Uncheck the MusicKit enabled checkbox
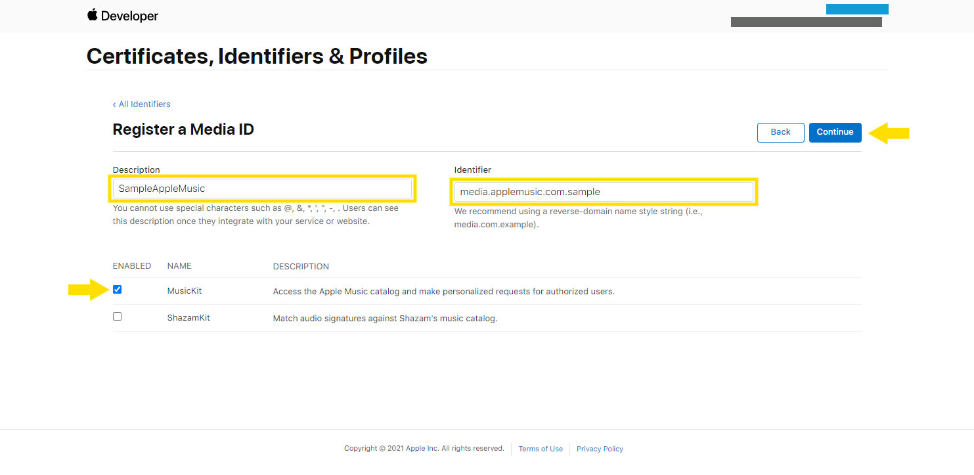The width and height of the screenshot is (974, 475). pos(117,290)
